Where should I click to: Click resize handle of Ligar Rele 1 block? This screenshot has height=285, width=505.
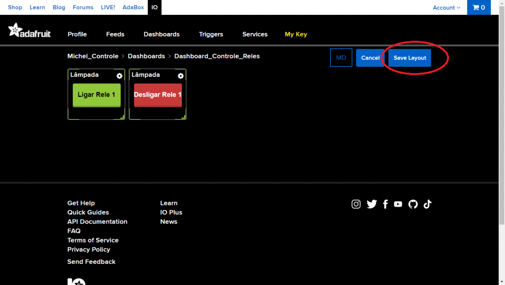[x=122, y=117]
